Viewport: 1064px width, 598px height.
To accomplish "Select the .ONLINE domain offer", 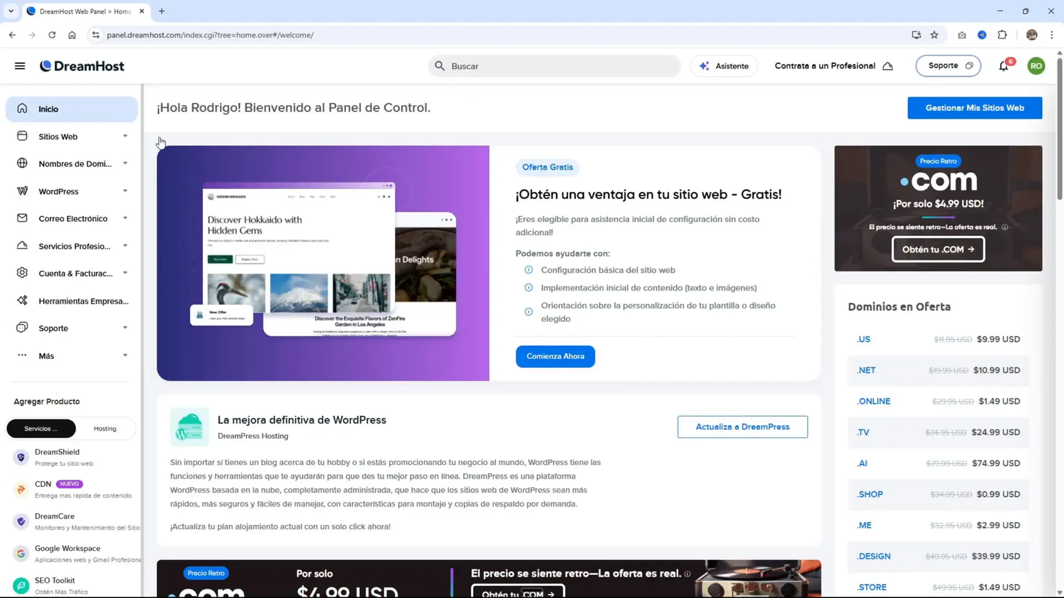I will (x=938, y=401).
